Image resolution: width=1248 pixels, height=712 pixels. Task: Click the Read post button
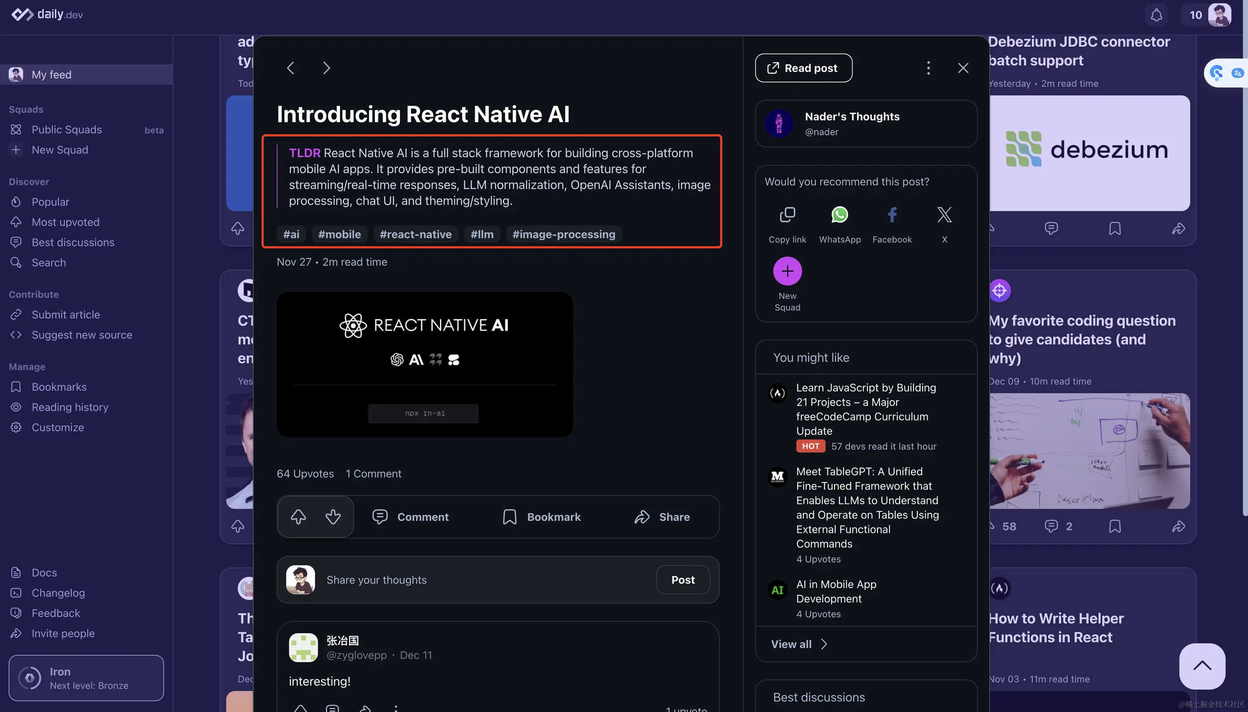click(x=803, y=68)
